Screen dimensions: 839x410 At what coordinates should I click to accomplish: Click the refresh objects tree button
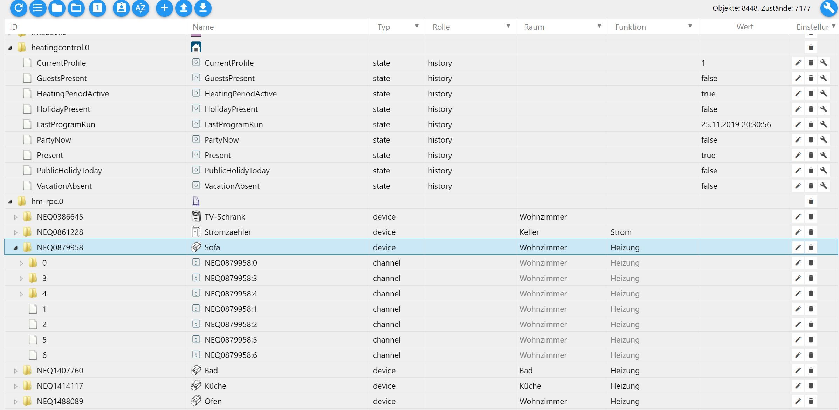point(19,8)
